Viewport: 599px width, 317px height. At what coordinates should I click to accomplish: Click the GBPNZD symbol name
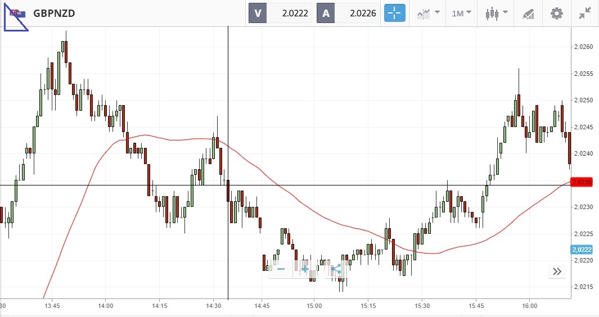54,13
